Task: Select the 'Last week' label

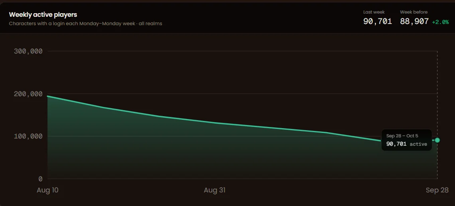Action: click(374, 12)
